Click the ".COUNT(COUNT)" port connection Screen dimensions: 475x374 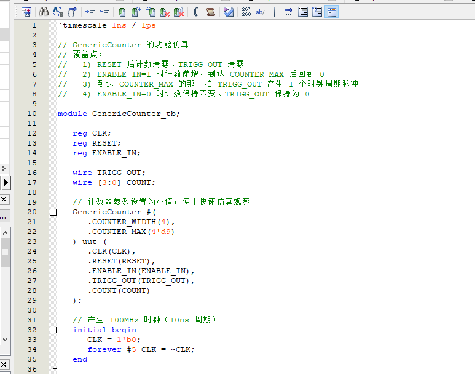[x=119, y=290]
